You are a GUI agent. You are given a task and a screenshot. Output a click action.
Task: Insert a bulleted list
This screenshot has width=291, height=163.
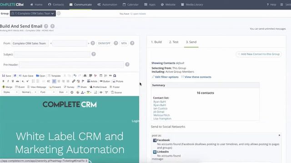pyautogui.click(x=38, y=81)
